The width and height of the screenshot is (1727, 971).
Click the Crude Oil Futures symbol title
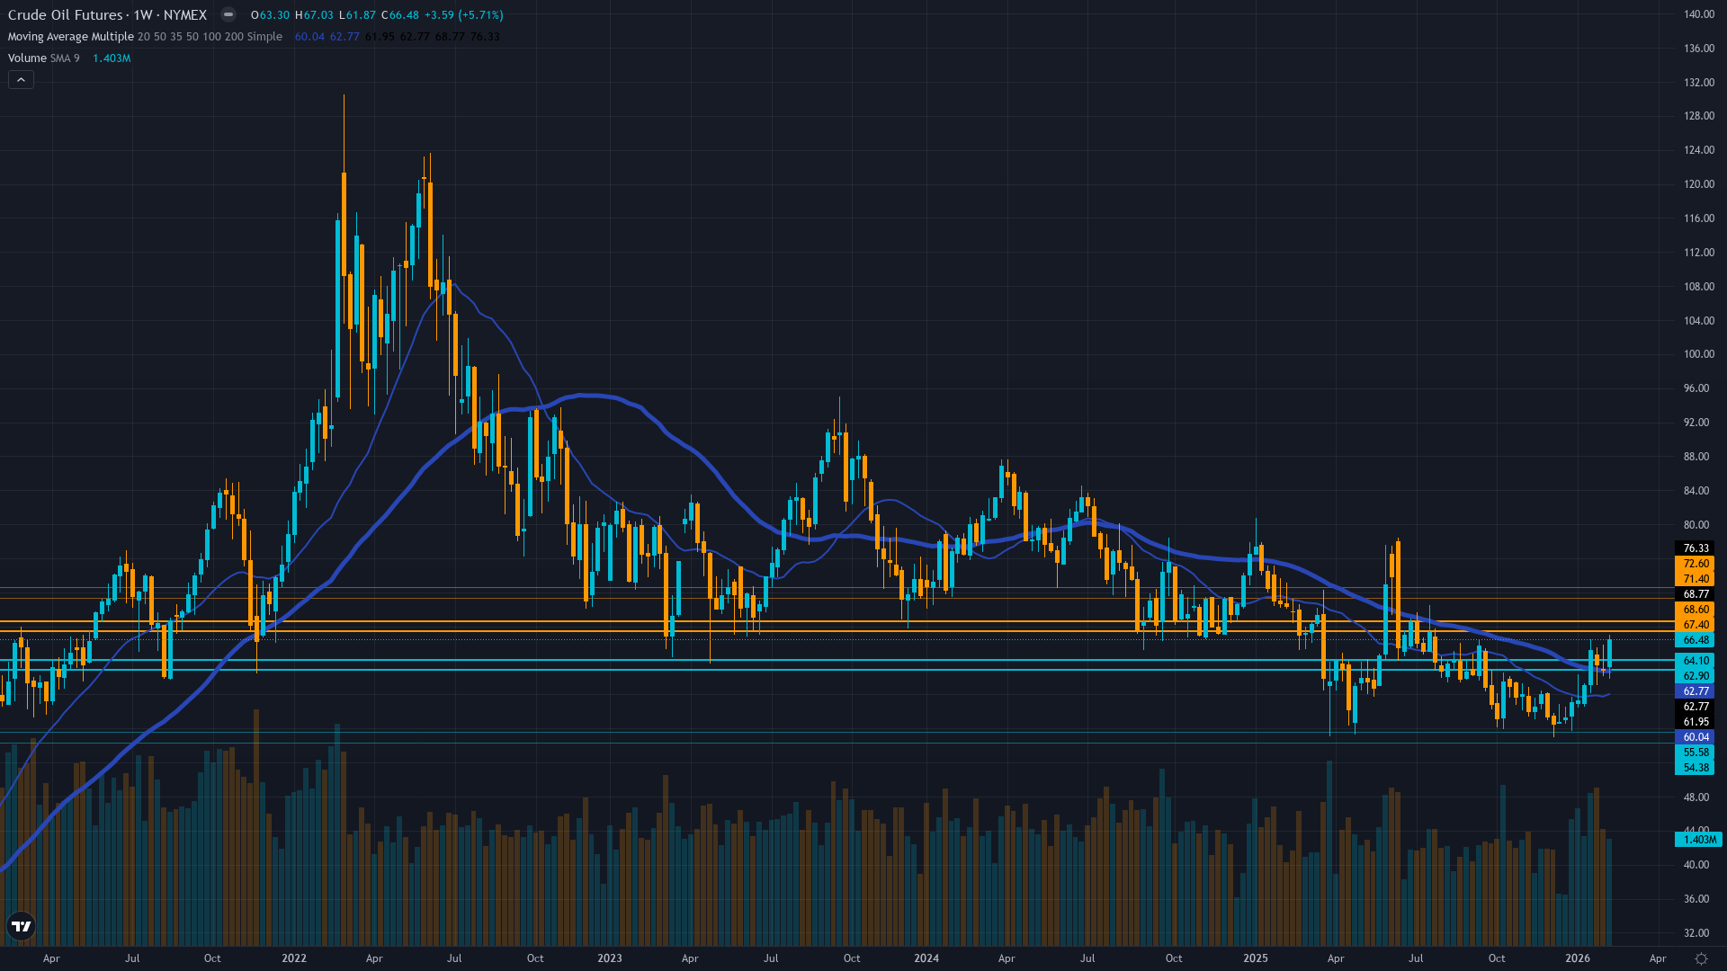66,14
